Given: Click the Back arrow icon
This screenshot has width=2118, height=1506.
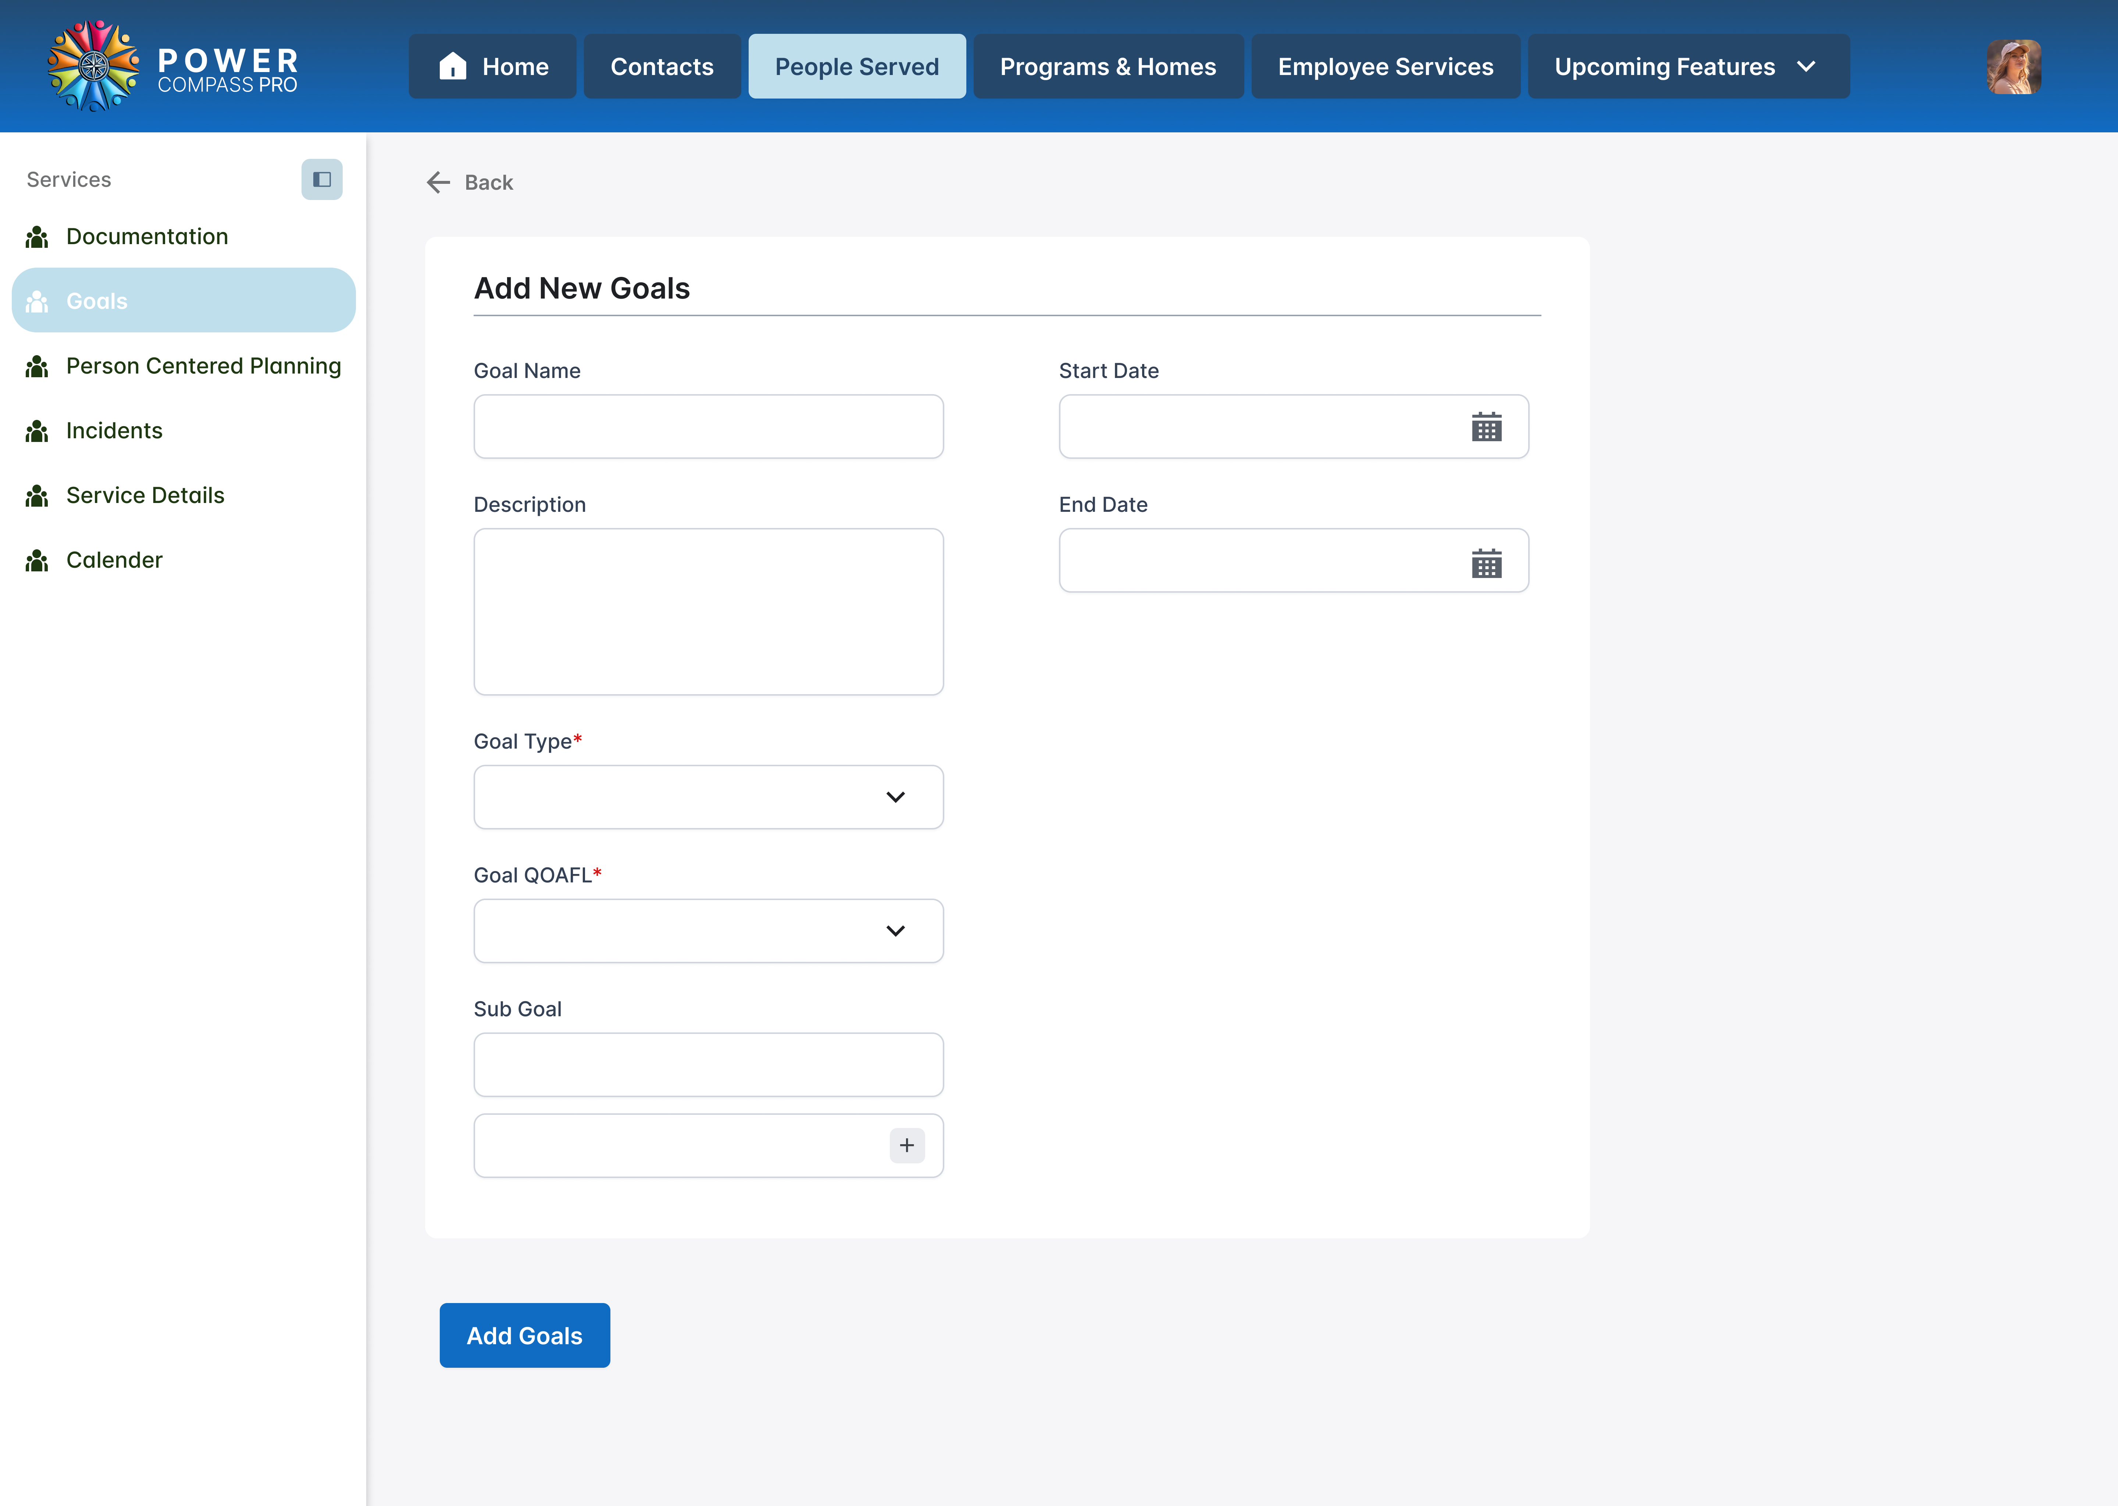Looking at the screenshot, I should point(439,183).
